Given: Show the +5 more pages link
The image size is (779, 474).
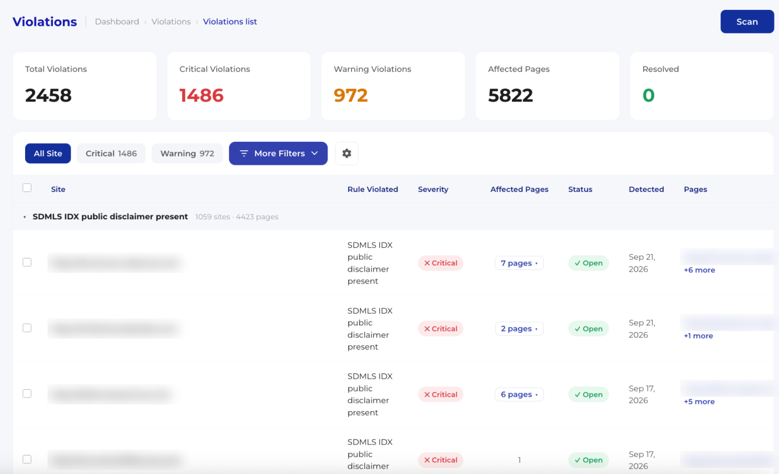Looking at the screenshot, I should pyautogui.click(x=699, y=402).
